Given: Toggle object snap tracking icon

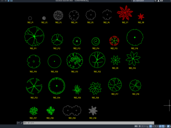Looking at the screenshot, I should tap(160, 126).
